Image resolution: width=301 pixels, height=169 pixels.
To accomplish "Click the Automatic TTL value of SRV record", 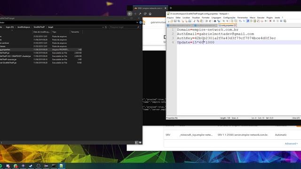I will coord(281,135).
